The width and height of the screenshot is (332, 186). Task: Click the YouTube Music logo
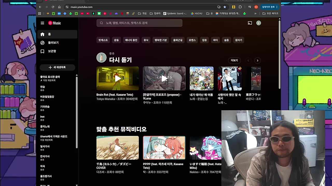(54, 23)
